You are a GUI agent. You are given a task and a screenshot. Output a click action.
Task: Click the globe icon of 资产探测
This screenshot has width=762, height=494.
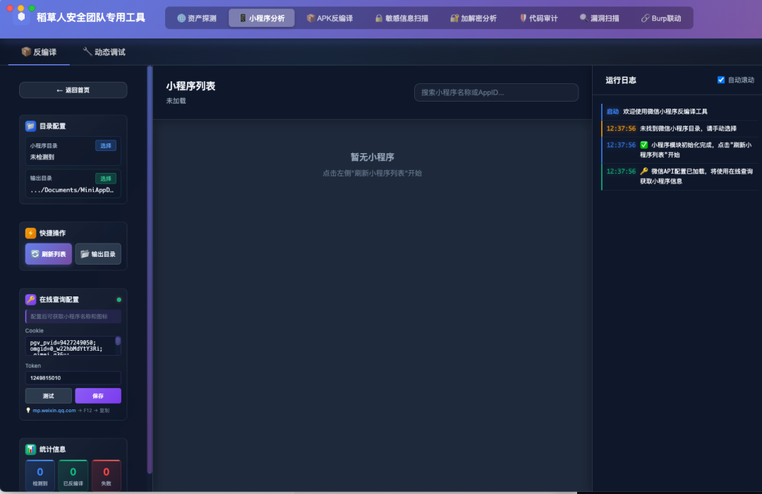tap(181, 18)
